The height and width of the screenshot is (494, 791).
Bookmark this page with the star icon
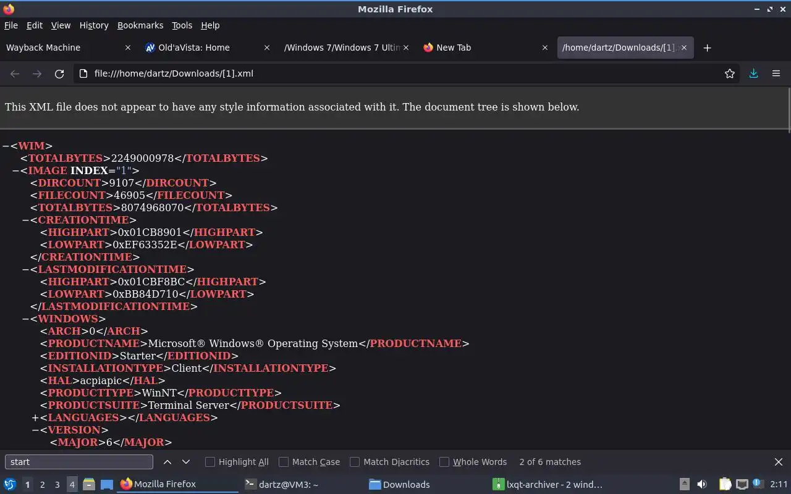(x=730, y=73)
